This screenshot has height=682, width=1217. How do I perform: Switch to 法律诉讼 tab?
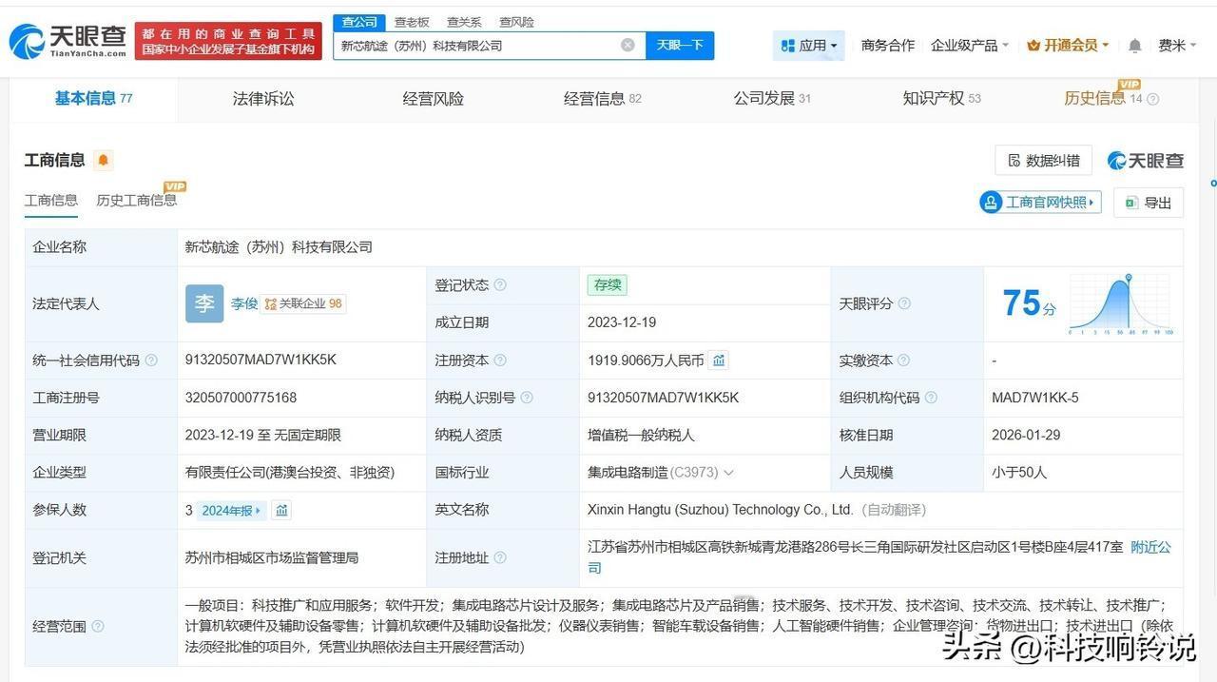(x=263, y=98)
